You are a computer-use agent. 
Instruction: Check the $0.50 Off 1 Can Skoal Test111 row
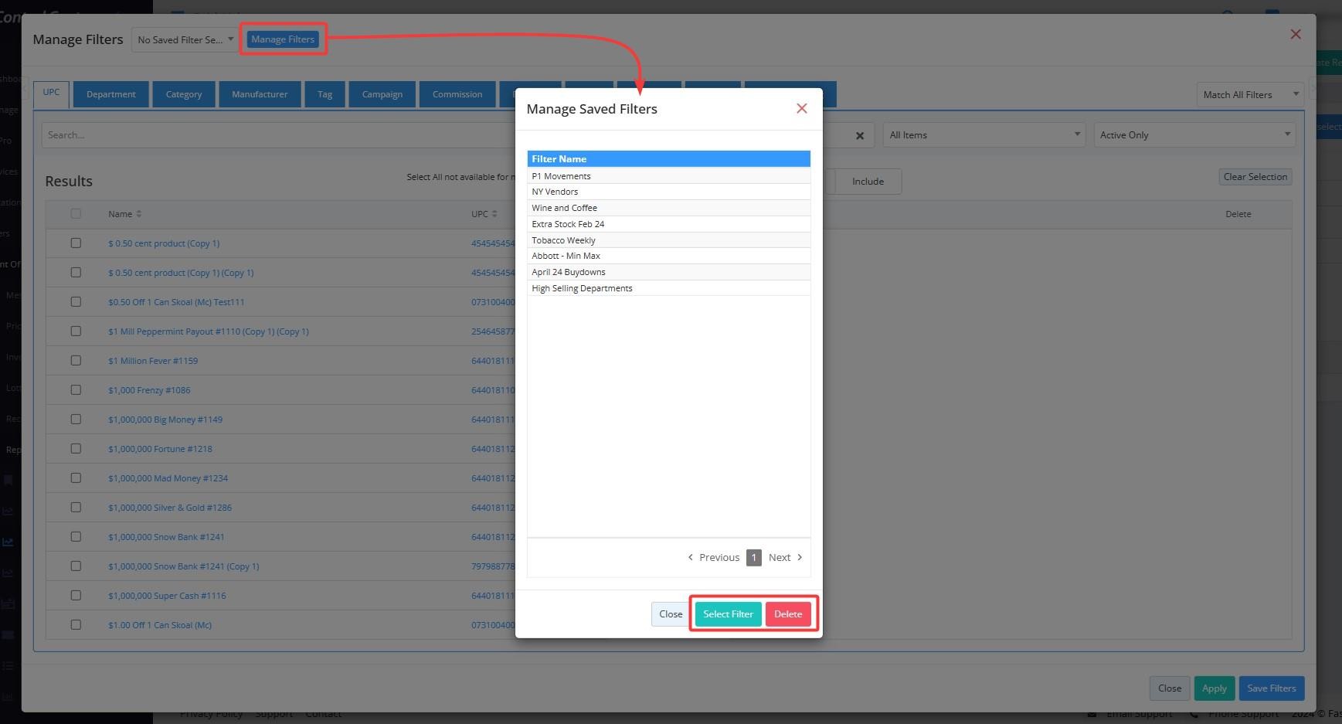coord(76,302)
